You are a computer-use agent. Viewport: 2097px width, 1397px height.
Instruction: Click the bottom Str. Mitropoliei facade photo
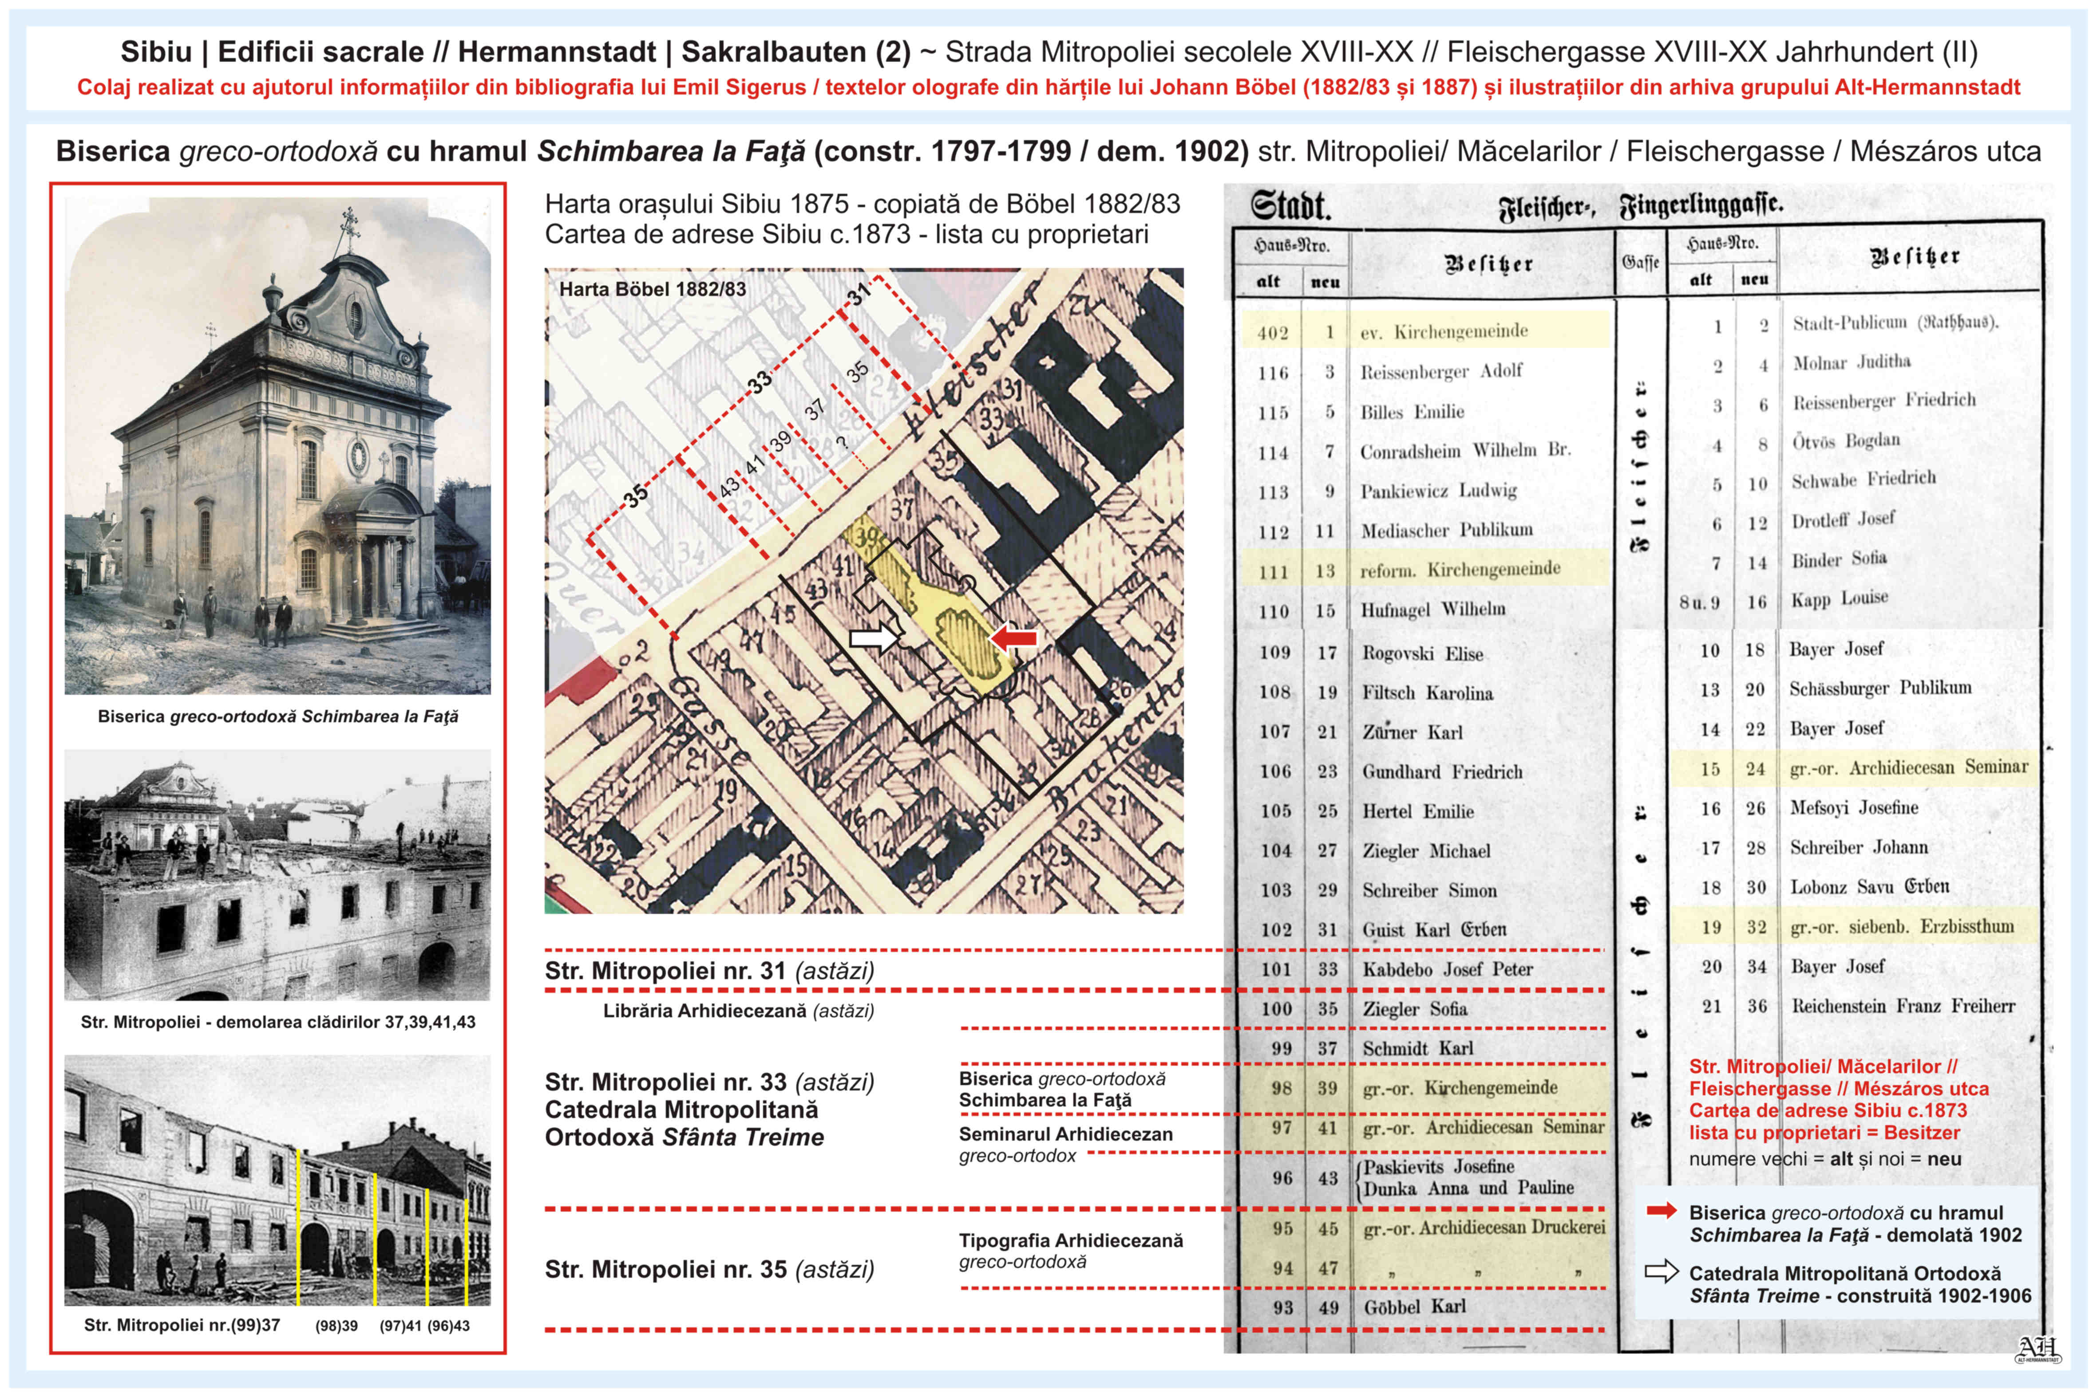277,1181
